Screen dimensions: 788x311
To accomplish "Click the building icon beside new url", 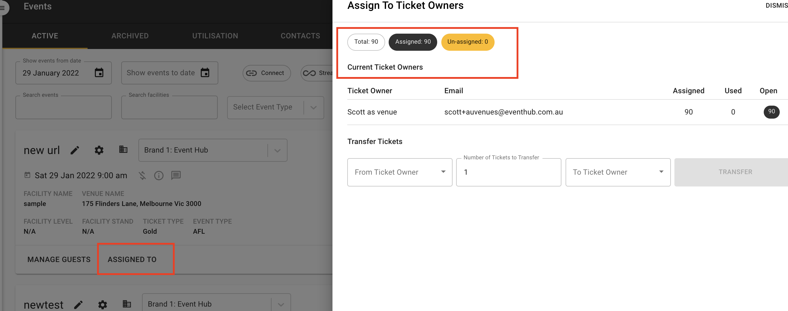I will click(x=123, y=150).
